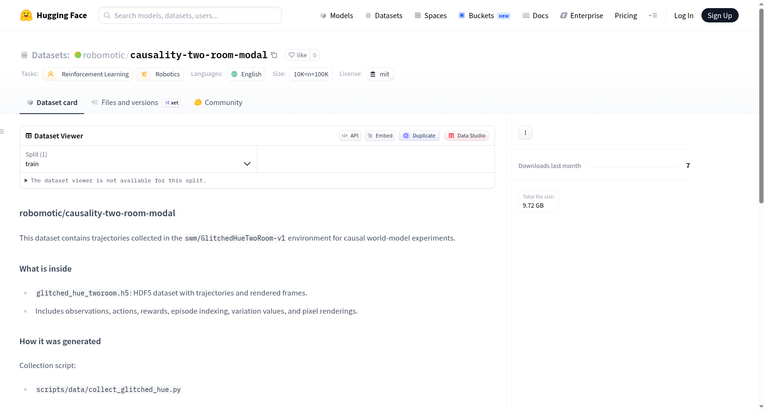This screenshot has height=411, width=765.
Task: Click the Hugging Face emoji logo
Action: (x=26, y=15)
